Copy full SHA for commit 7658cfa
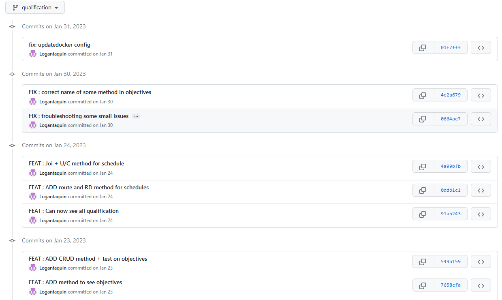This screenshot has width=502, height=300. (x=423, y=285)
